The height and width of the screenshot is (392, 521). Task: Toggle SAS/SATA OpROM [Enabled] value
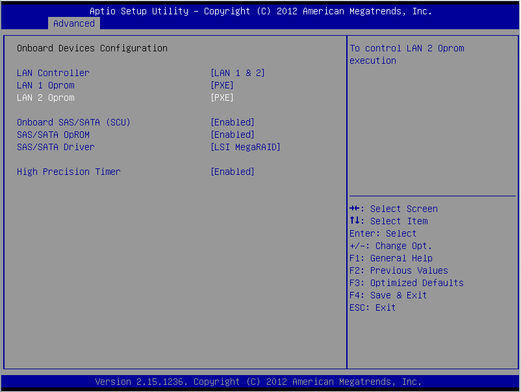(x=233, y=135)
